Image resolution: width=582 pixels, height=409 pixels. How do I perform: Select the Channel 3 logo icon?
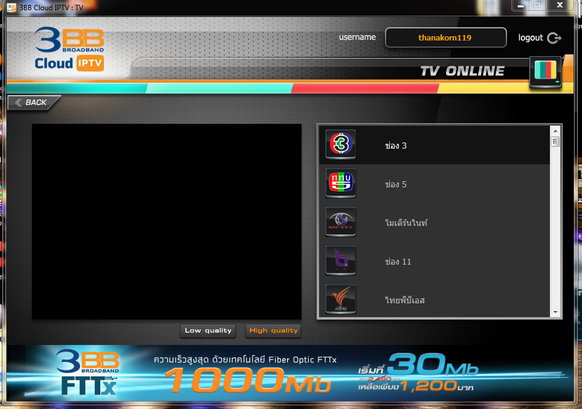click(340, 144)
